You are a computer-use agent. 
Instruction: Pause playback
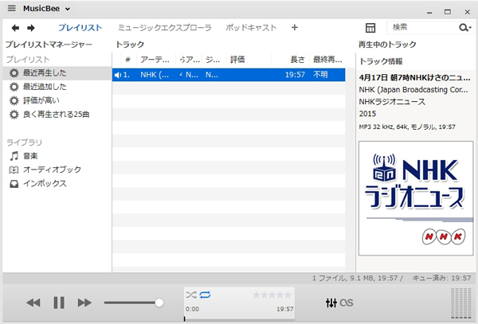[x=59, y=303]
